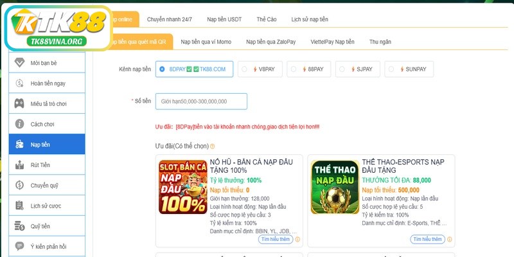Select the V8PAY deposit channel
514x257 pixels.
point(260,69)
